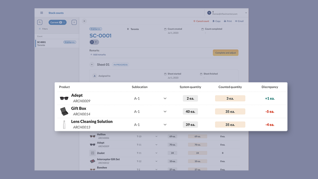Open the sublocation dropdown for Gift Box
Viewport: 318px width, 179px height.
(165, 111)
